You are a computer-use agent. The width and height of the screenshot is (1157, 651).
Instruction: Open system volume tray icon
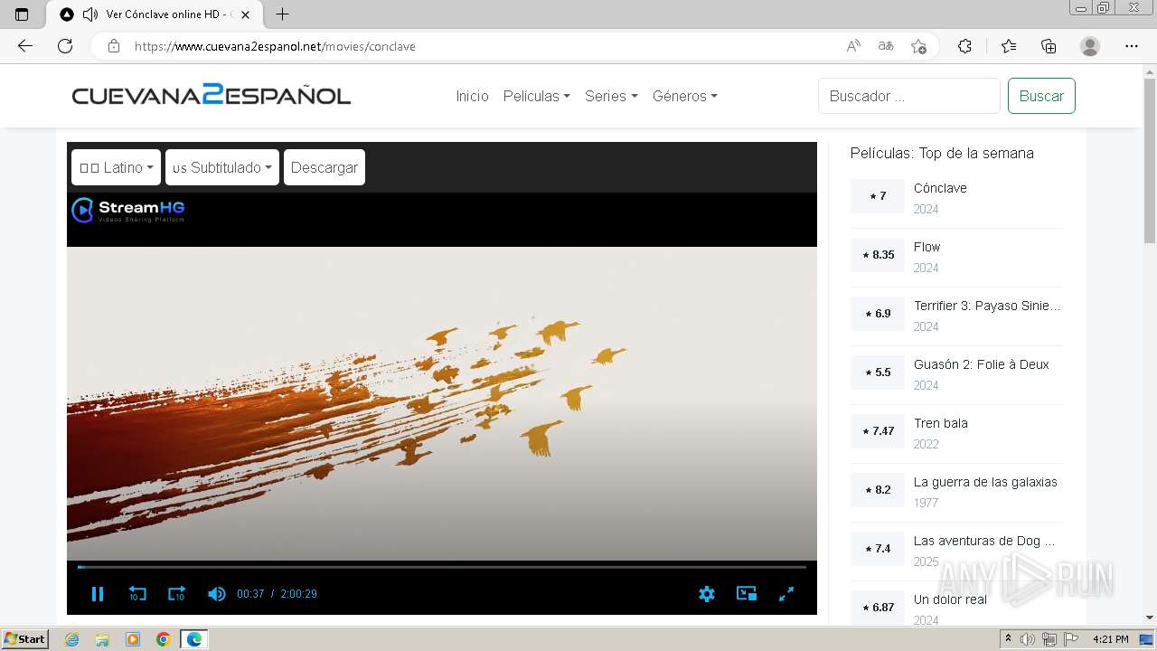click(x=1028, y=639)
